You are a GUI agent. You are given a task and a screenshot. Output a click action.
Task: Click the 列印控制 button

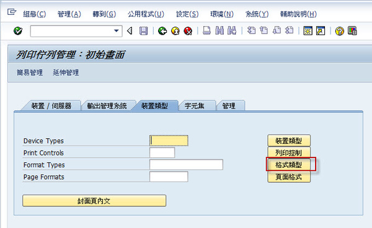tap(289, 152)
